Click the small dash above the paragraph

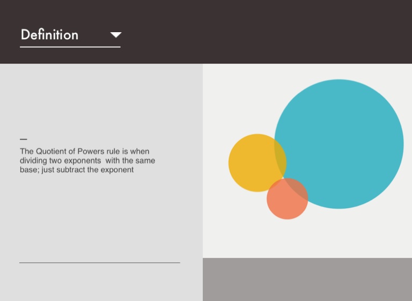[x=23, y=140]
